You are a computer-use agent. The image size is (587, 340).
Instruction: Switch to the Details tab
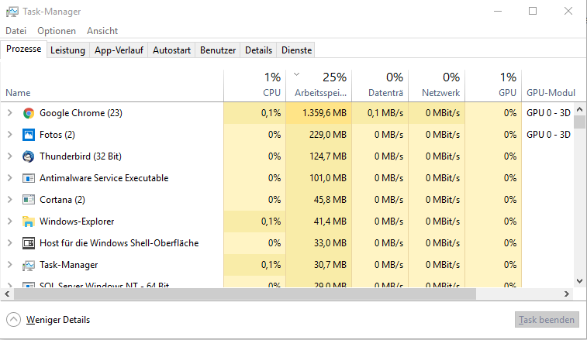pos(258,50)
